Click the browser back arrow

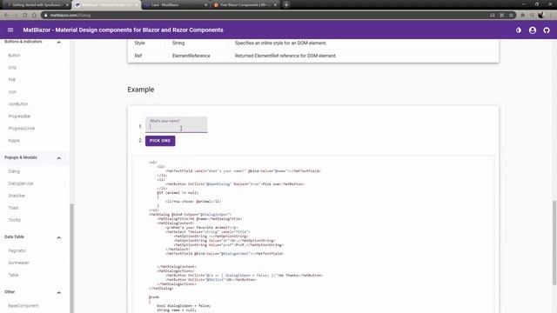(x=7, y=16)
